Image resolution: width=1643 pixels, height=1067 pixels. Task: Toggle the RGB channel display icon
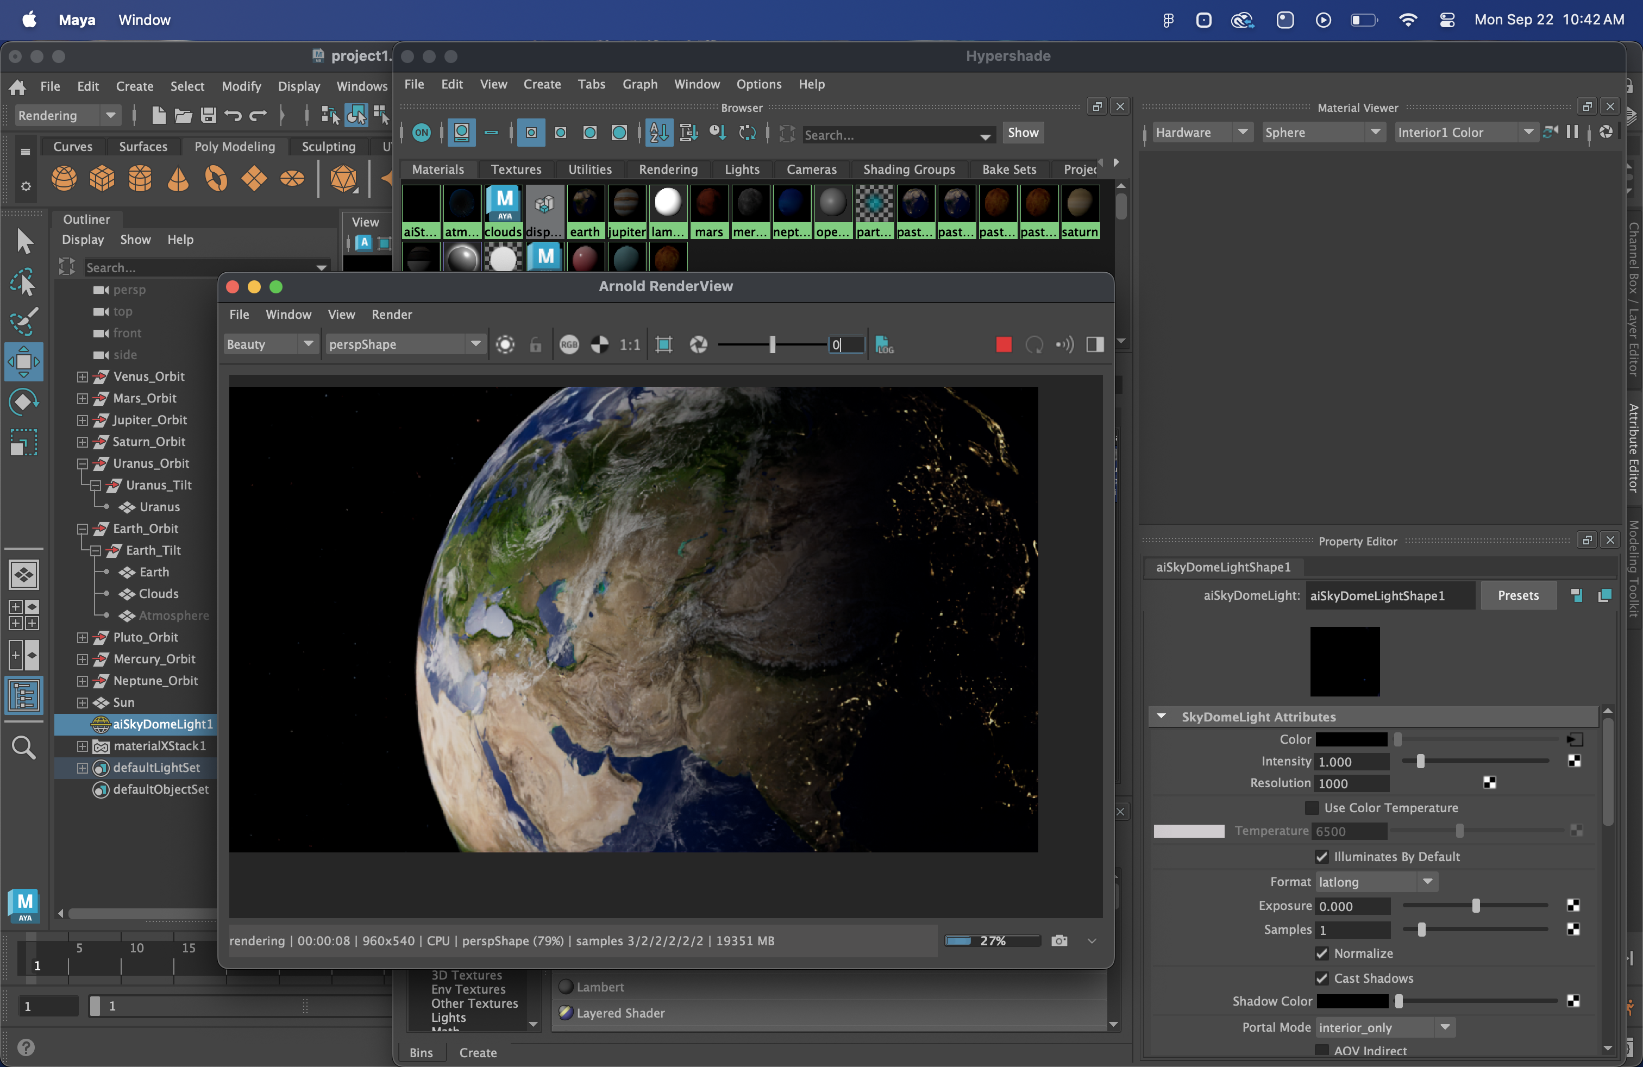[x=569, y=344]
